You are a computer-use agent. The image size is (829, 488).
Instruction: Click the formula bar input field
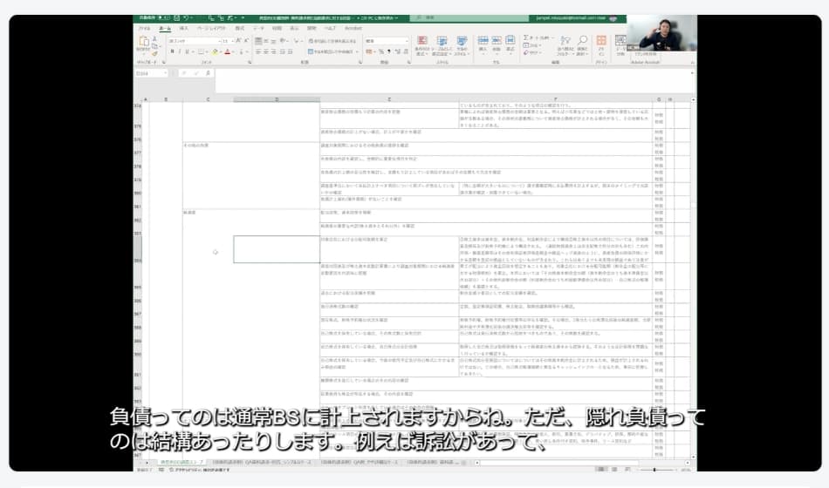[436, 73]
